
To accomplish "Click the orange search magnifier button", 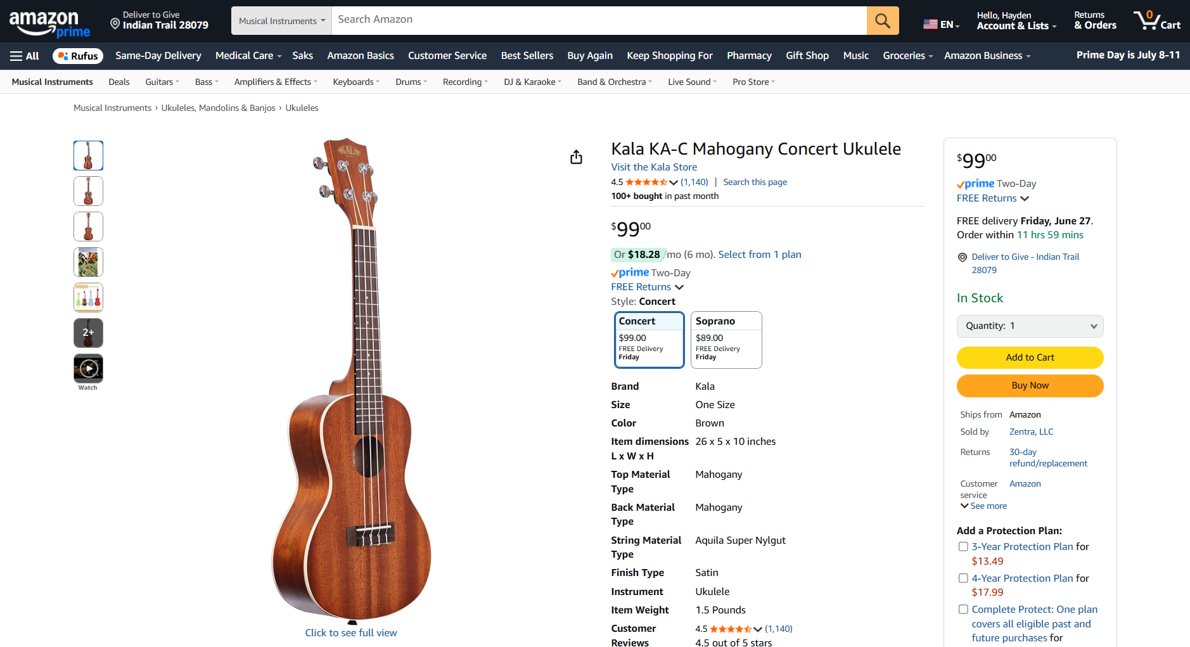I will (x=882, y=21).
